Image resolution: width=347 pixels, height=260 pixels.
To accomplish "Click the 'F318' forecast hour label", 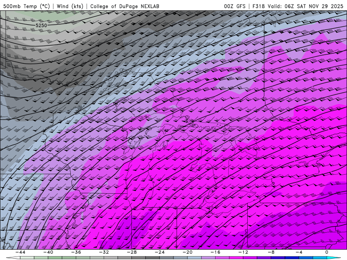I will 259,6.
